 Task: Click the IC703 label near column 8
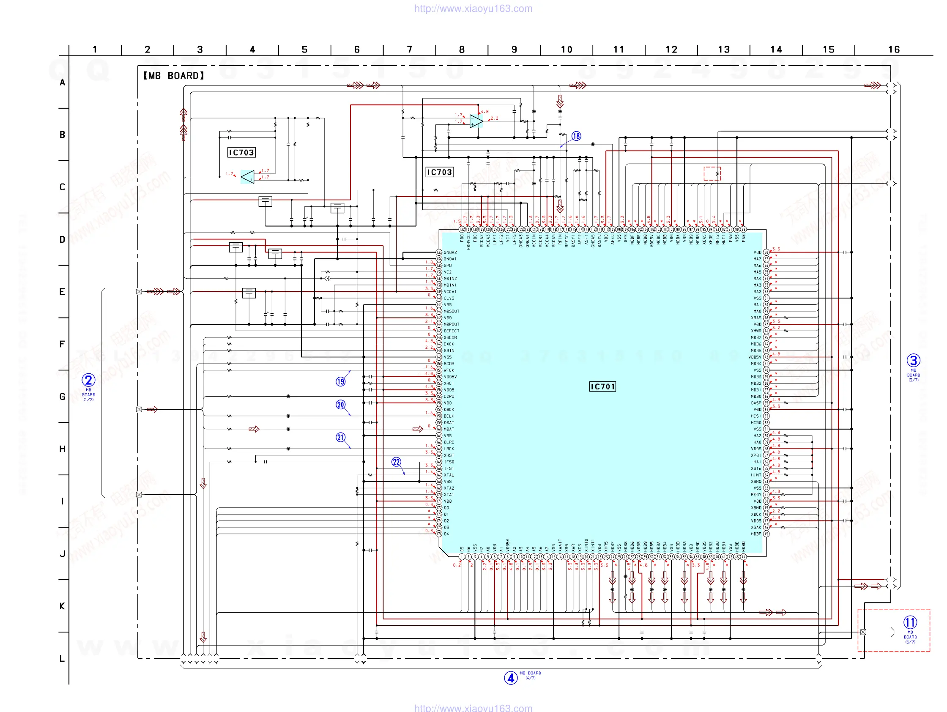(439, 172)
